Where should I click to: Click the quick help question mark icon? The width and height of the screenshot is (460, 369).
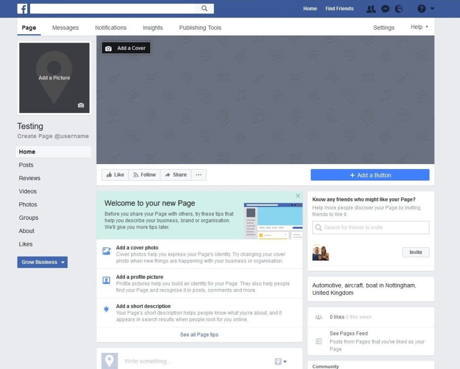pos(421,9)
